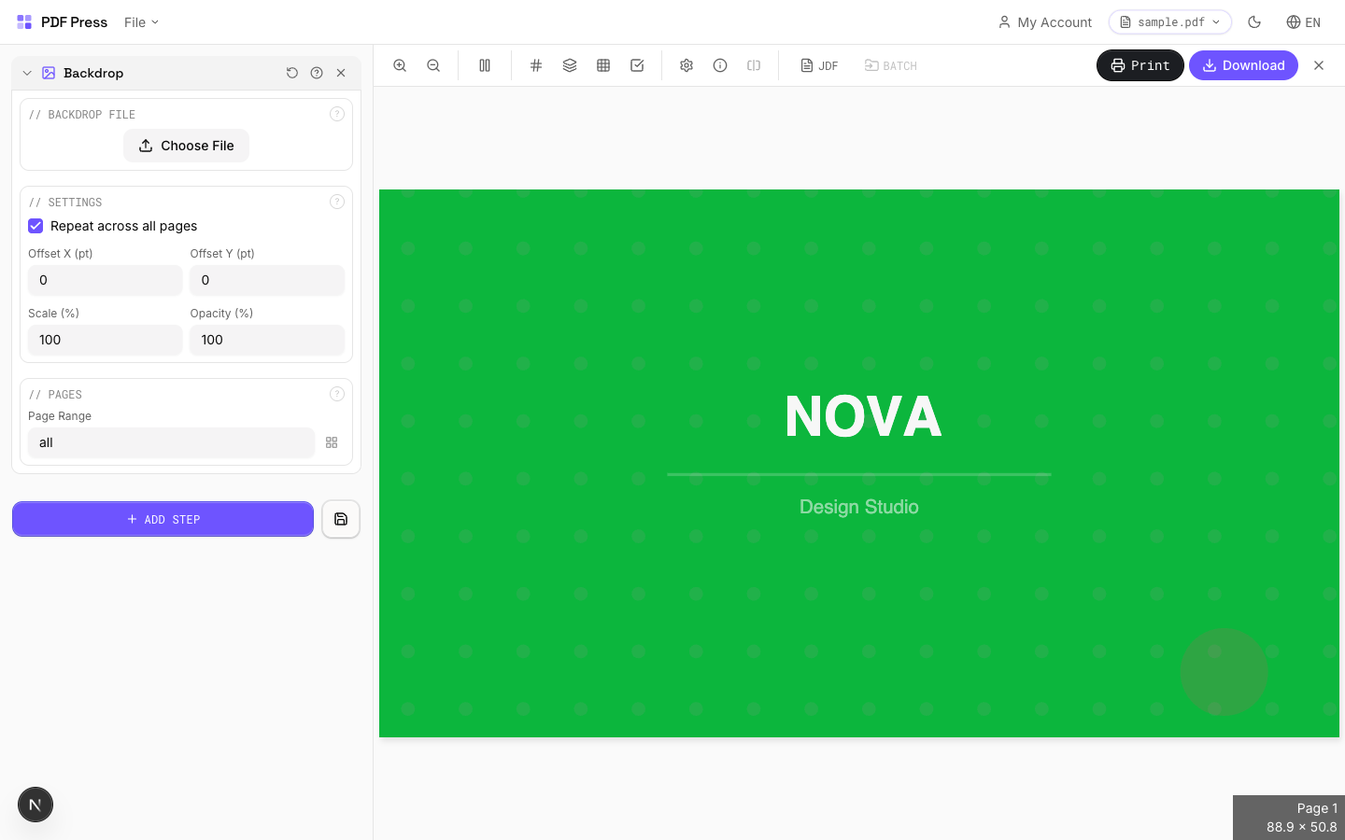This screenshot has height=840, width=1345.
Task: Click the zoom out magnifier icon
Action: click(x=433, y=65)
